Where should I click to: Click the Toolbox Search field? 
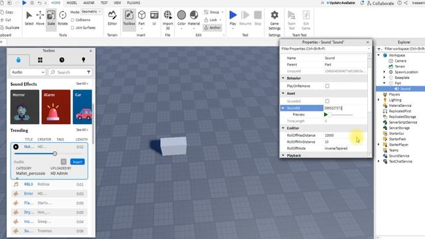70,72
